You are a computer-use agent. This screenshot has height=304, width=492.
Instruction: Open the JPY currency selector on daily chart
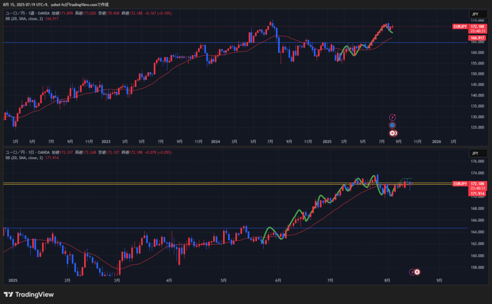[475, 153]
